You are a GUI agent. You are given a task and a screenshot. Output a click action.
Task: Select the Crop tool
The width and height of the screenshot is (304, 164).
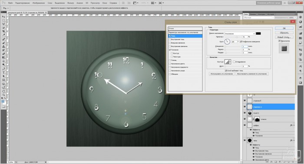coord(3,32)
